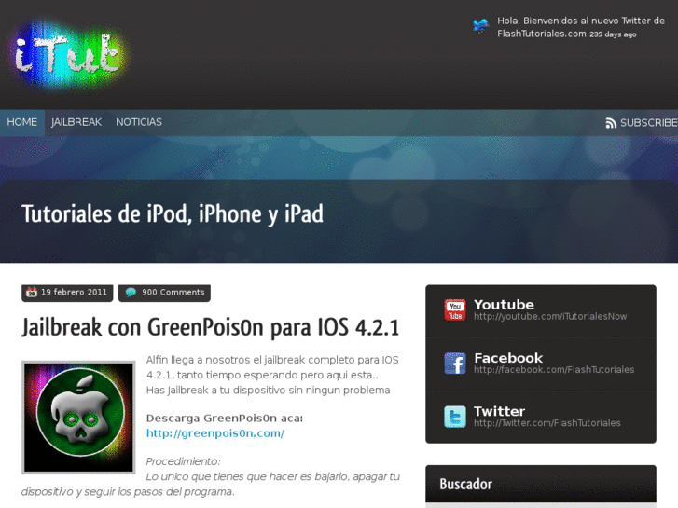Open the HOME menu item

(x=22, y=122)
